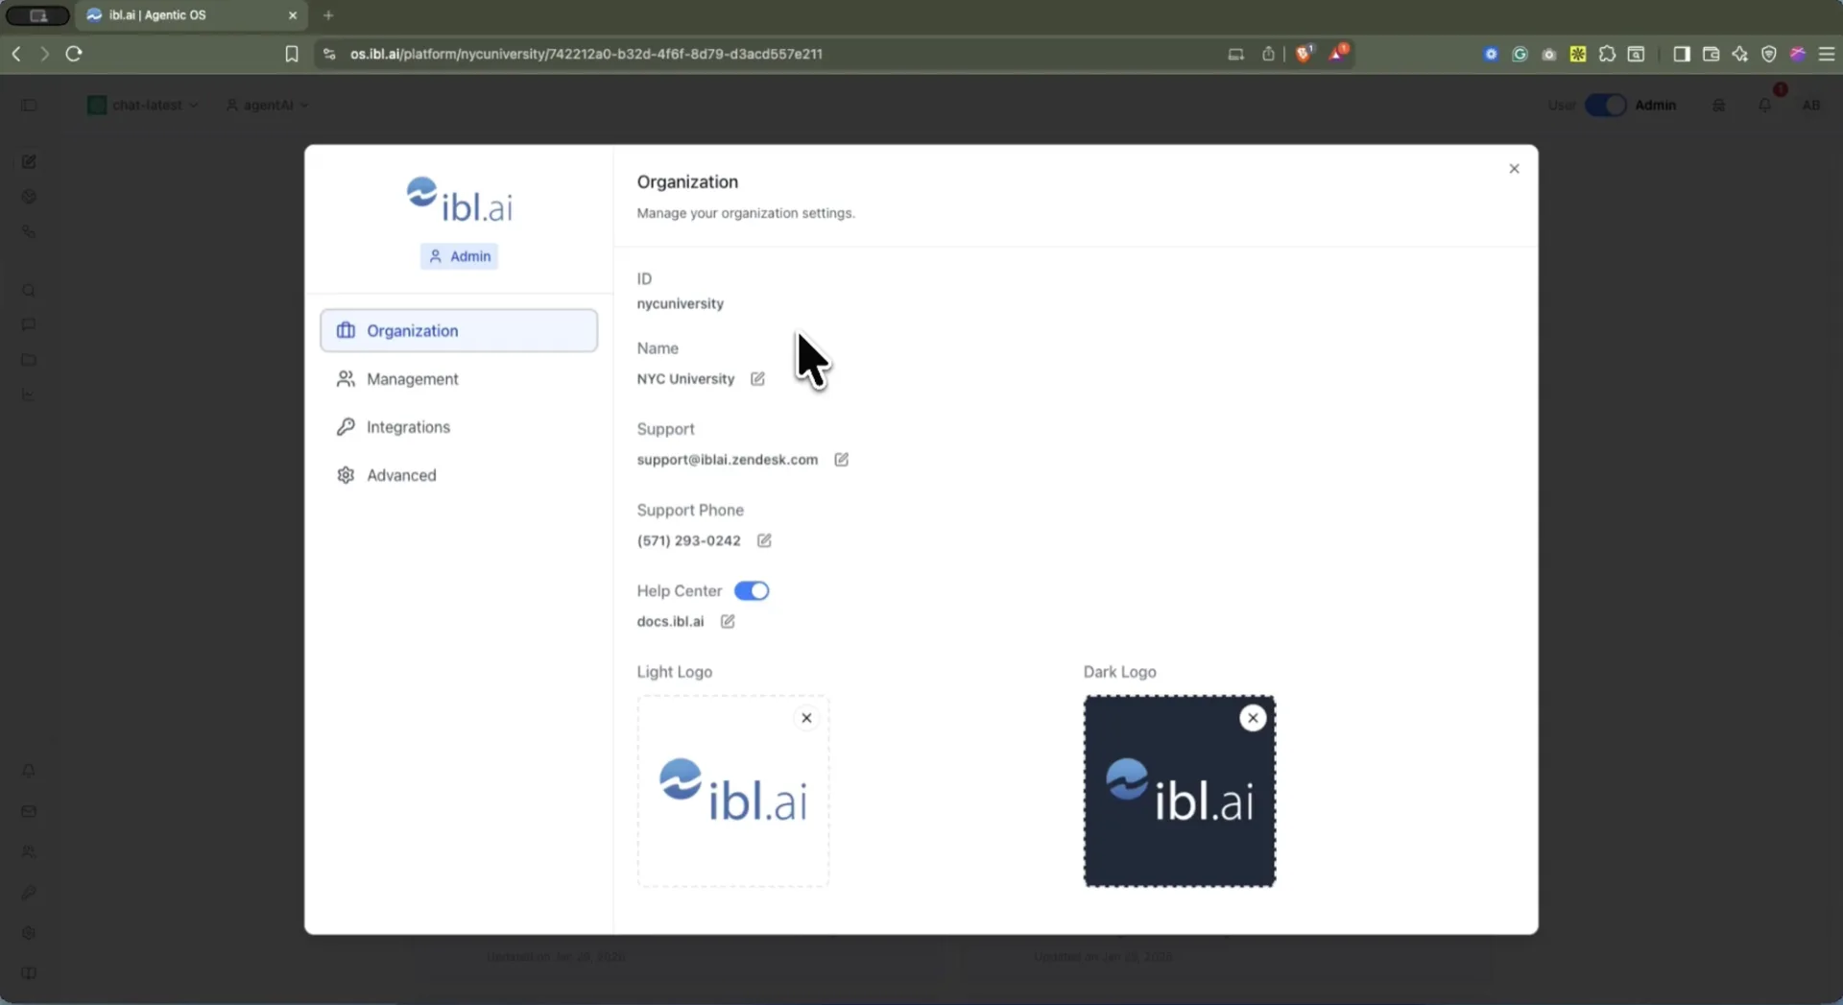Click the Admin role badge
Viewport: 1843px width, 1005px height.
459,256
